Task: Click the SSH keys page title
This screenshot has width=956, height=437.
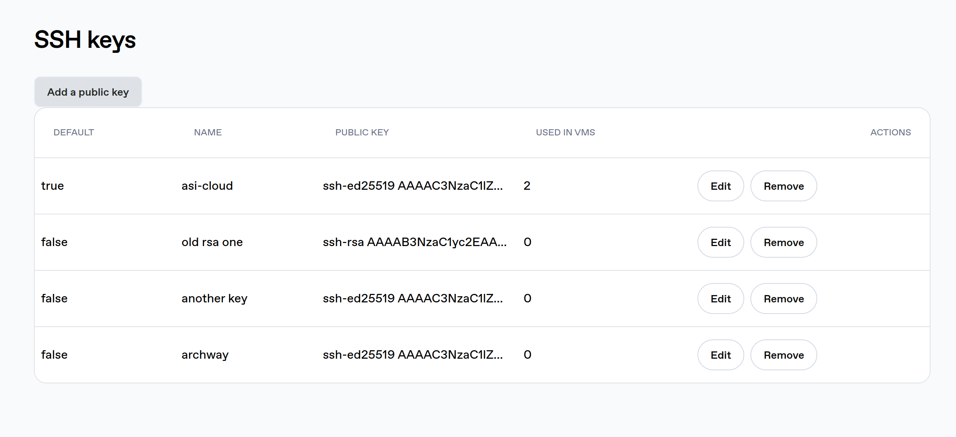Action: (85, 39)
